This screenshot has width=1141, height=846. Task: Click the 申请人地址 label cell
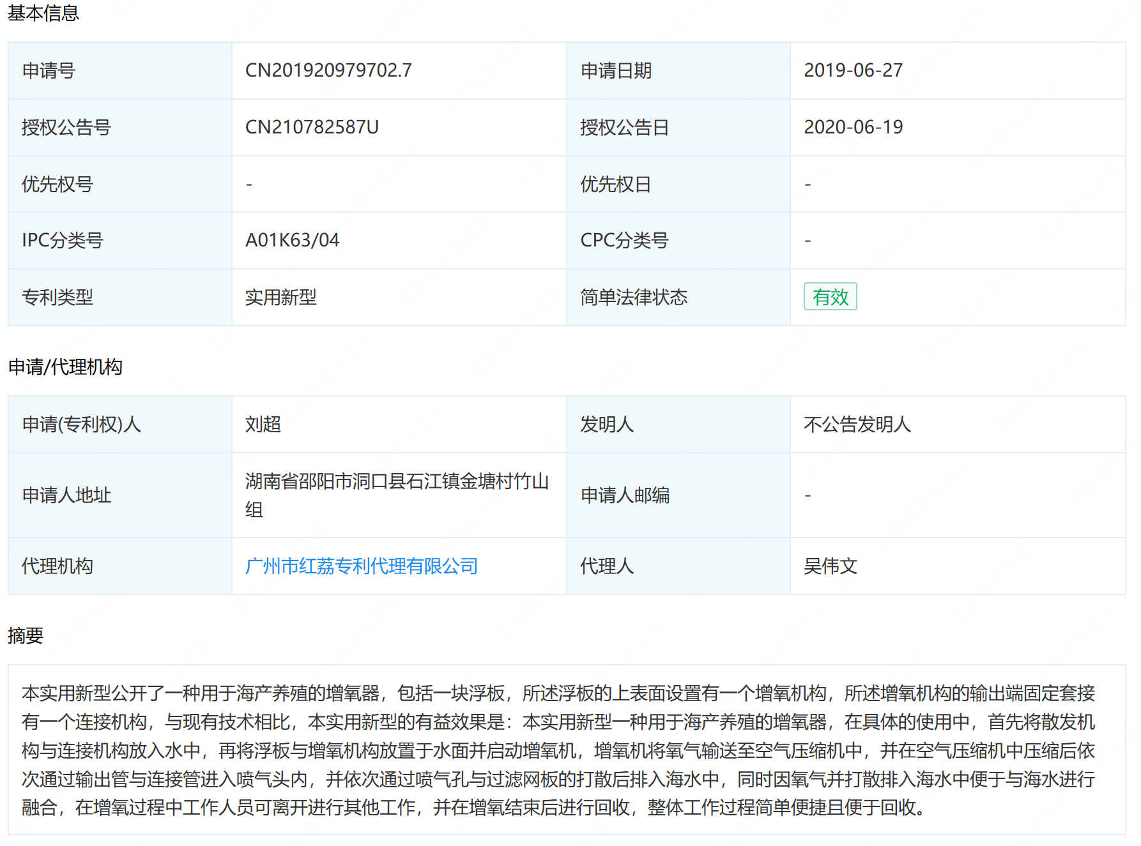coord(120,495)
